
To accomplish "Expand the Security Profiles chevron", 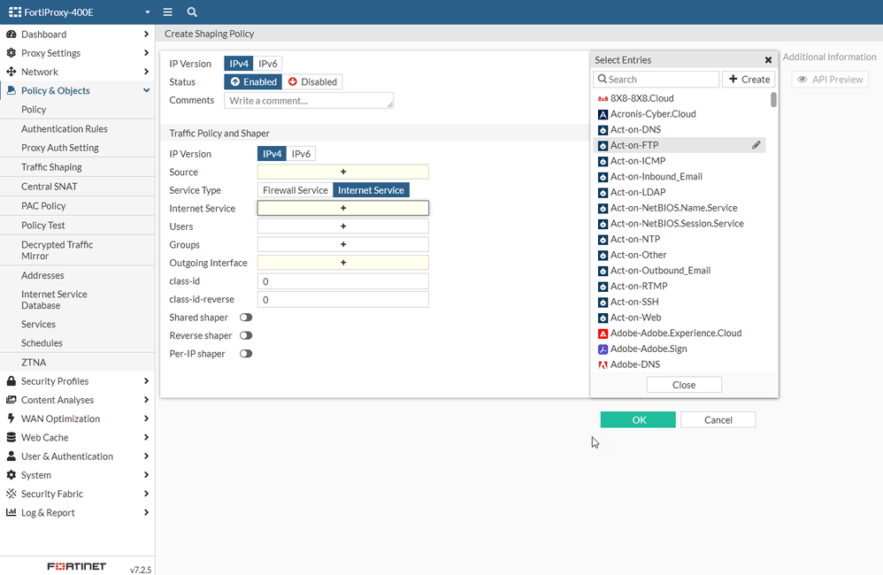I will pyautogui.click(x=146, y=380).
